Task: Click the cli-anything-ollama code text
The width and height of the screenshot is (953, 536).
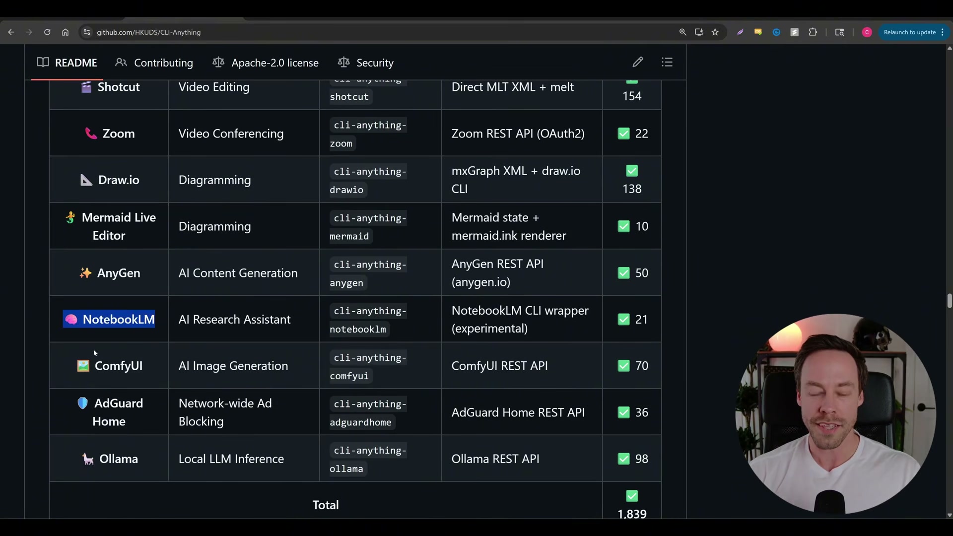Action: pyautogui.click(x=368, y=460)
